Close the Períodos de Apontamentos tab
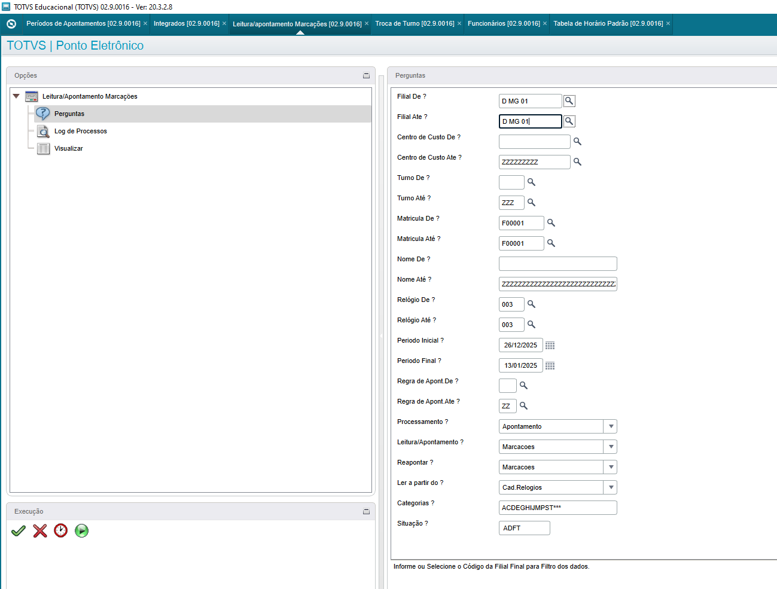Screen dimensions: 777x589 tap(145, 24)
